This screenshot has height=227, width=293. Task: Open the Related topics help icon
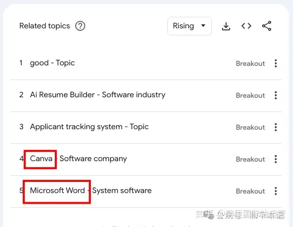point(80,26)
